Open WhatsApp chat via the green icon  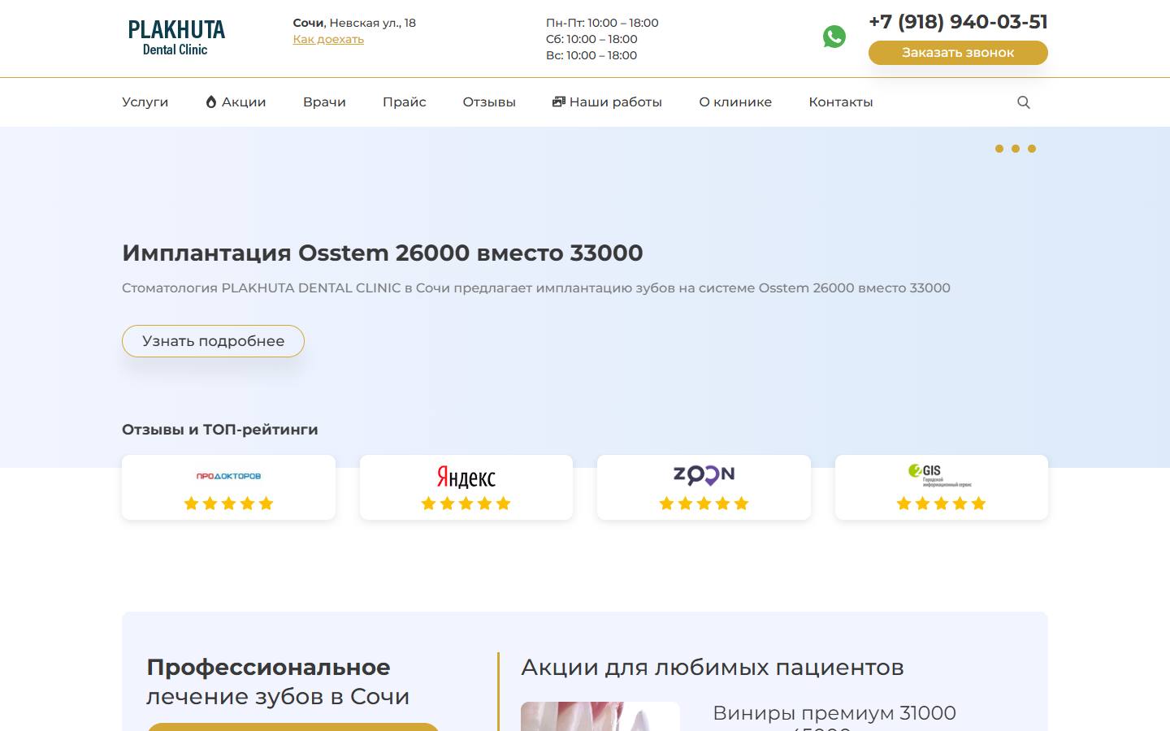(x=834, y=37)
